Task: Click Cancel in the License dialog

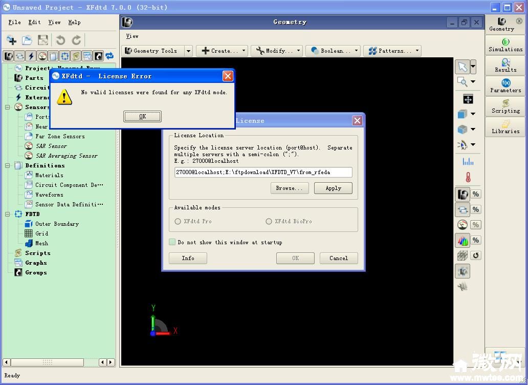Action: pyautogui.click(x=339, y=258)
